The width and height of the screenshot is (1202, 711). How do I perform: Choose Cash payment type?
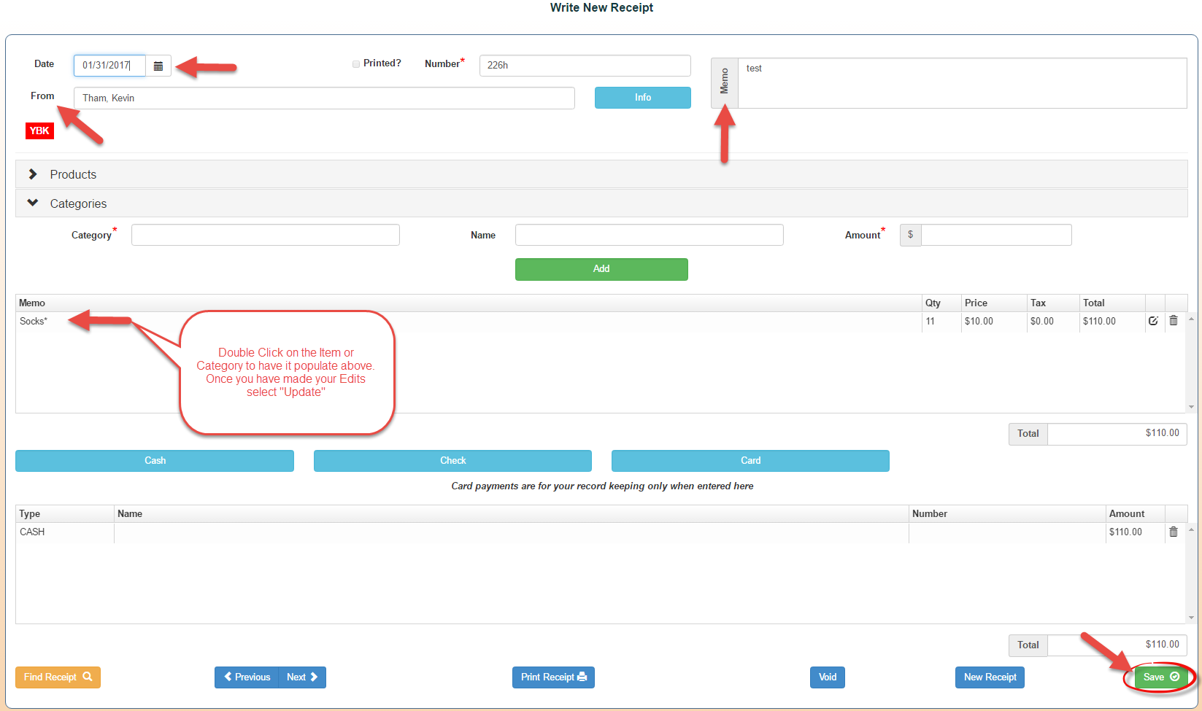pyautogui.click(x=155, y=461)
